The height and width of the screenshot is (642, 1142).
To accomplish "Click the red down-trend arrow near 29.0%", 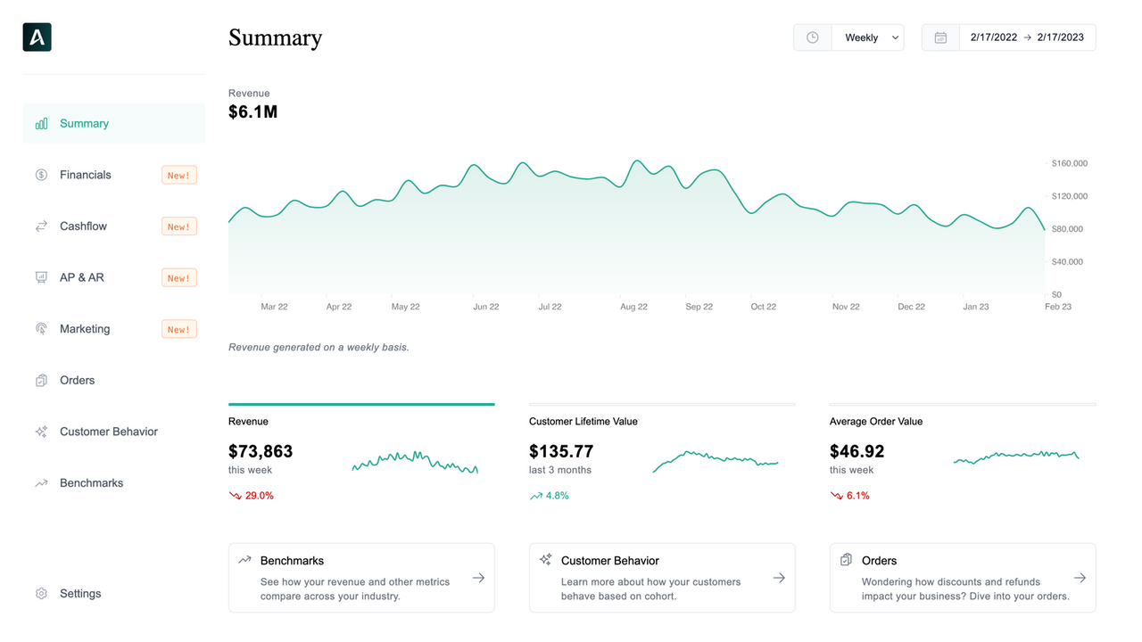I will click(x=236, y=496).
